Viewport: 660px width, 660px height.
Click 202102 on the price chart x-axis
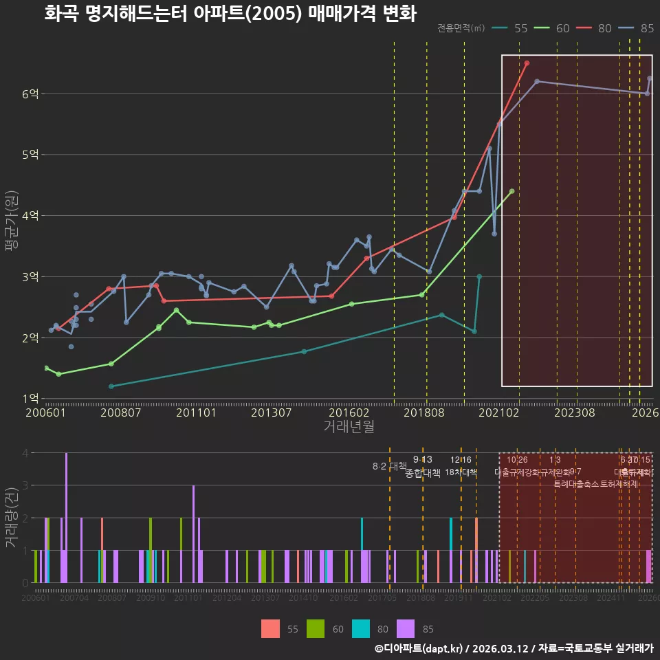tap(499, 412)
